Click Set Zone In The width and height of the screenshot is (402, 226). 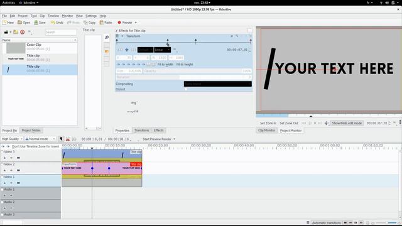[268, 123]
